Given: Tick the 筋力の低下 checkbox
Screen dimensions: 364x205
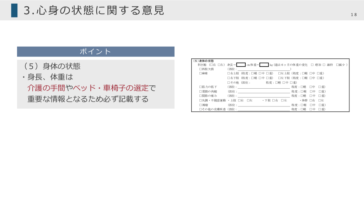Looking at the screenshot, I should (200, 87).
